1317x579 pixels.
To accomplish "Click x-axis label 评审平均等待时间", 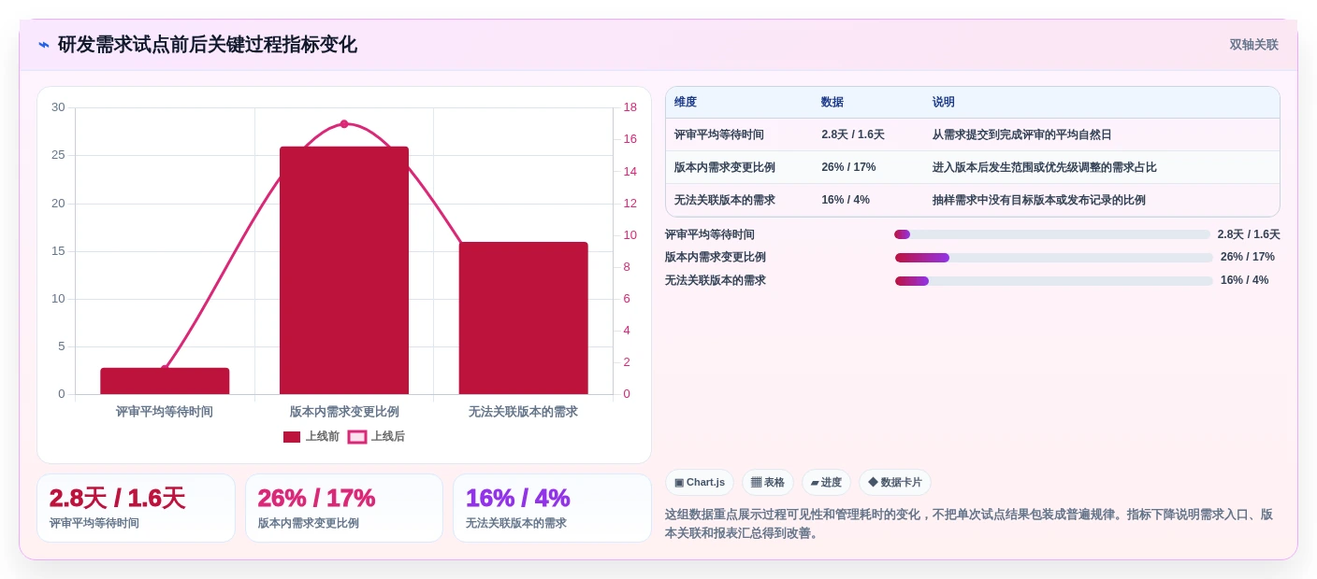I will [x=165, y=412].
